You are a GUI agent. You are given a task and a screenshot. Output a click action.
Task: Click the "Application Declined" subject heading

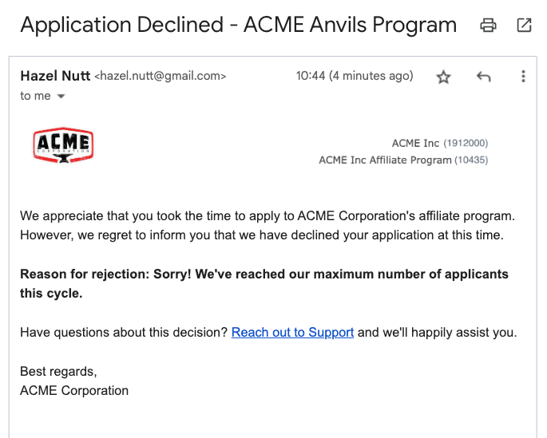238,25
